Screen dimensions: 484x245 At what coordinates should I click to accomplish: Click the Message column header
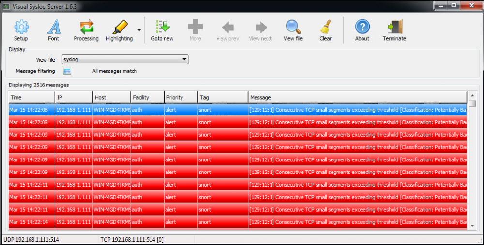pyautogui.click(x=357, y=97)
